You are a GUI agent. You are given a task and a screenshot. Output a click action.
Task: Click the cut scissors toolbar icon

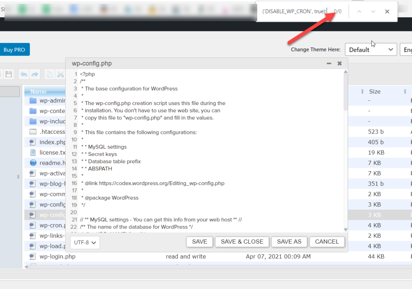tap(61, 74)
